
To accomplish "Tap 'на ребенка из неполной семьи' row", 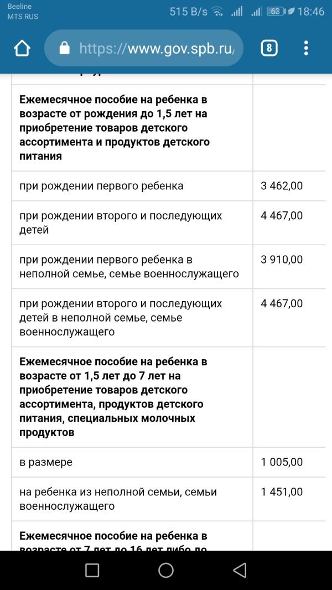I will (x=132, y=499).
